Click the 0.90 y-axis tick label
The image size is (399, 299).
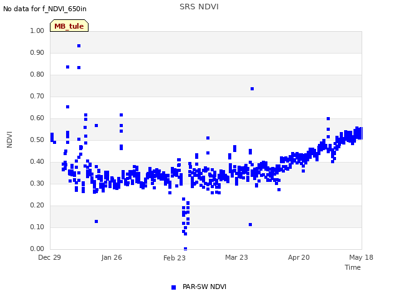(x=37, y=52)
